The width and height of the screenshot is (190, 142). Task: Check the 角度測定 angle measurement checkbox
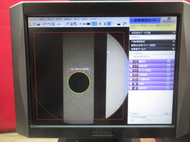(x=131, y=88)
